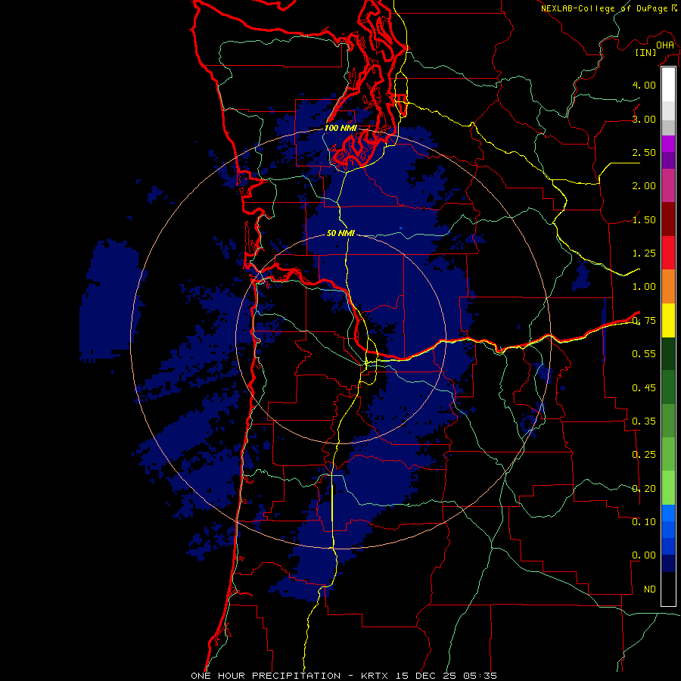The height and width of the screenshot is (681, 681).
Task: Click the ONE HOUR PRECIPITATION caption text
Action: pos(266,676)
